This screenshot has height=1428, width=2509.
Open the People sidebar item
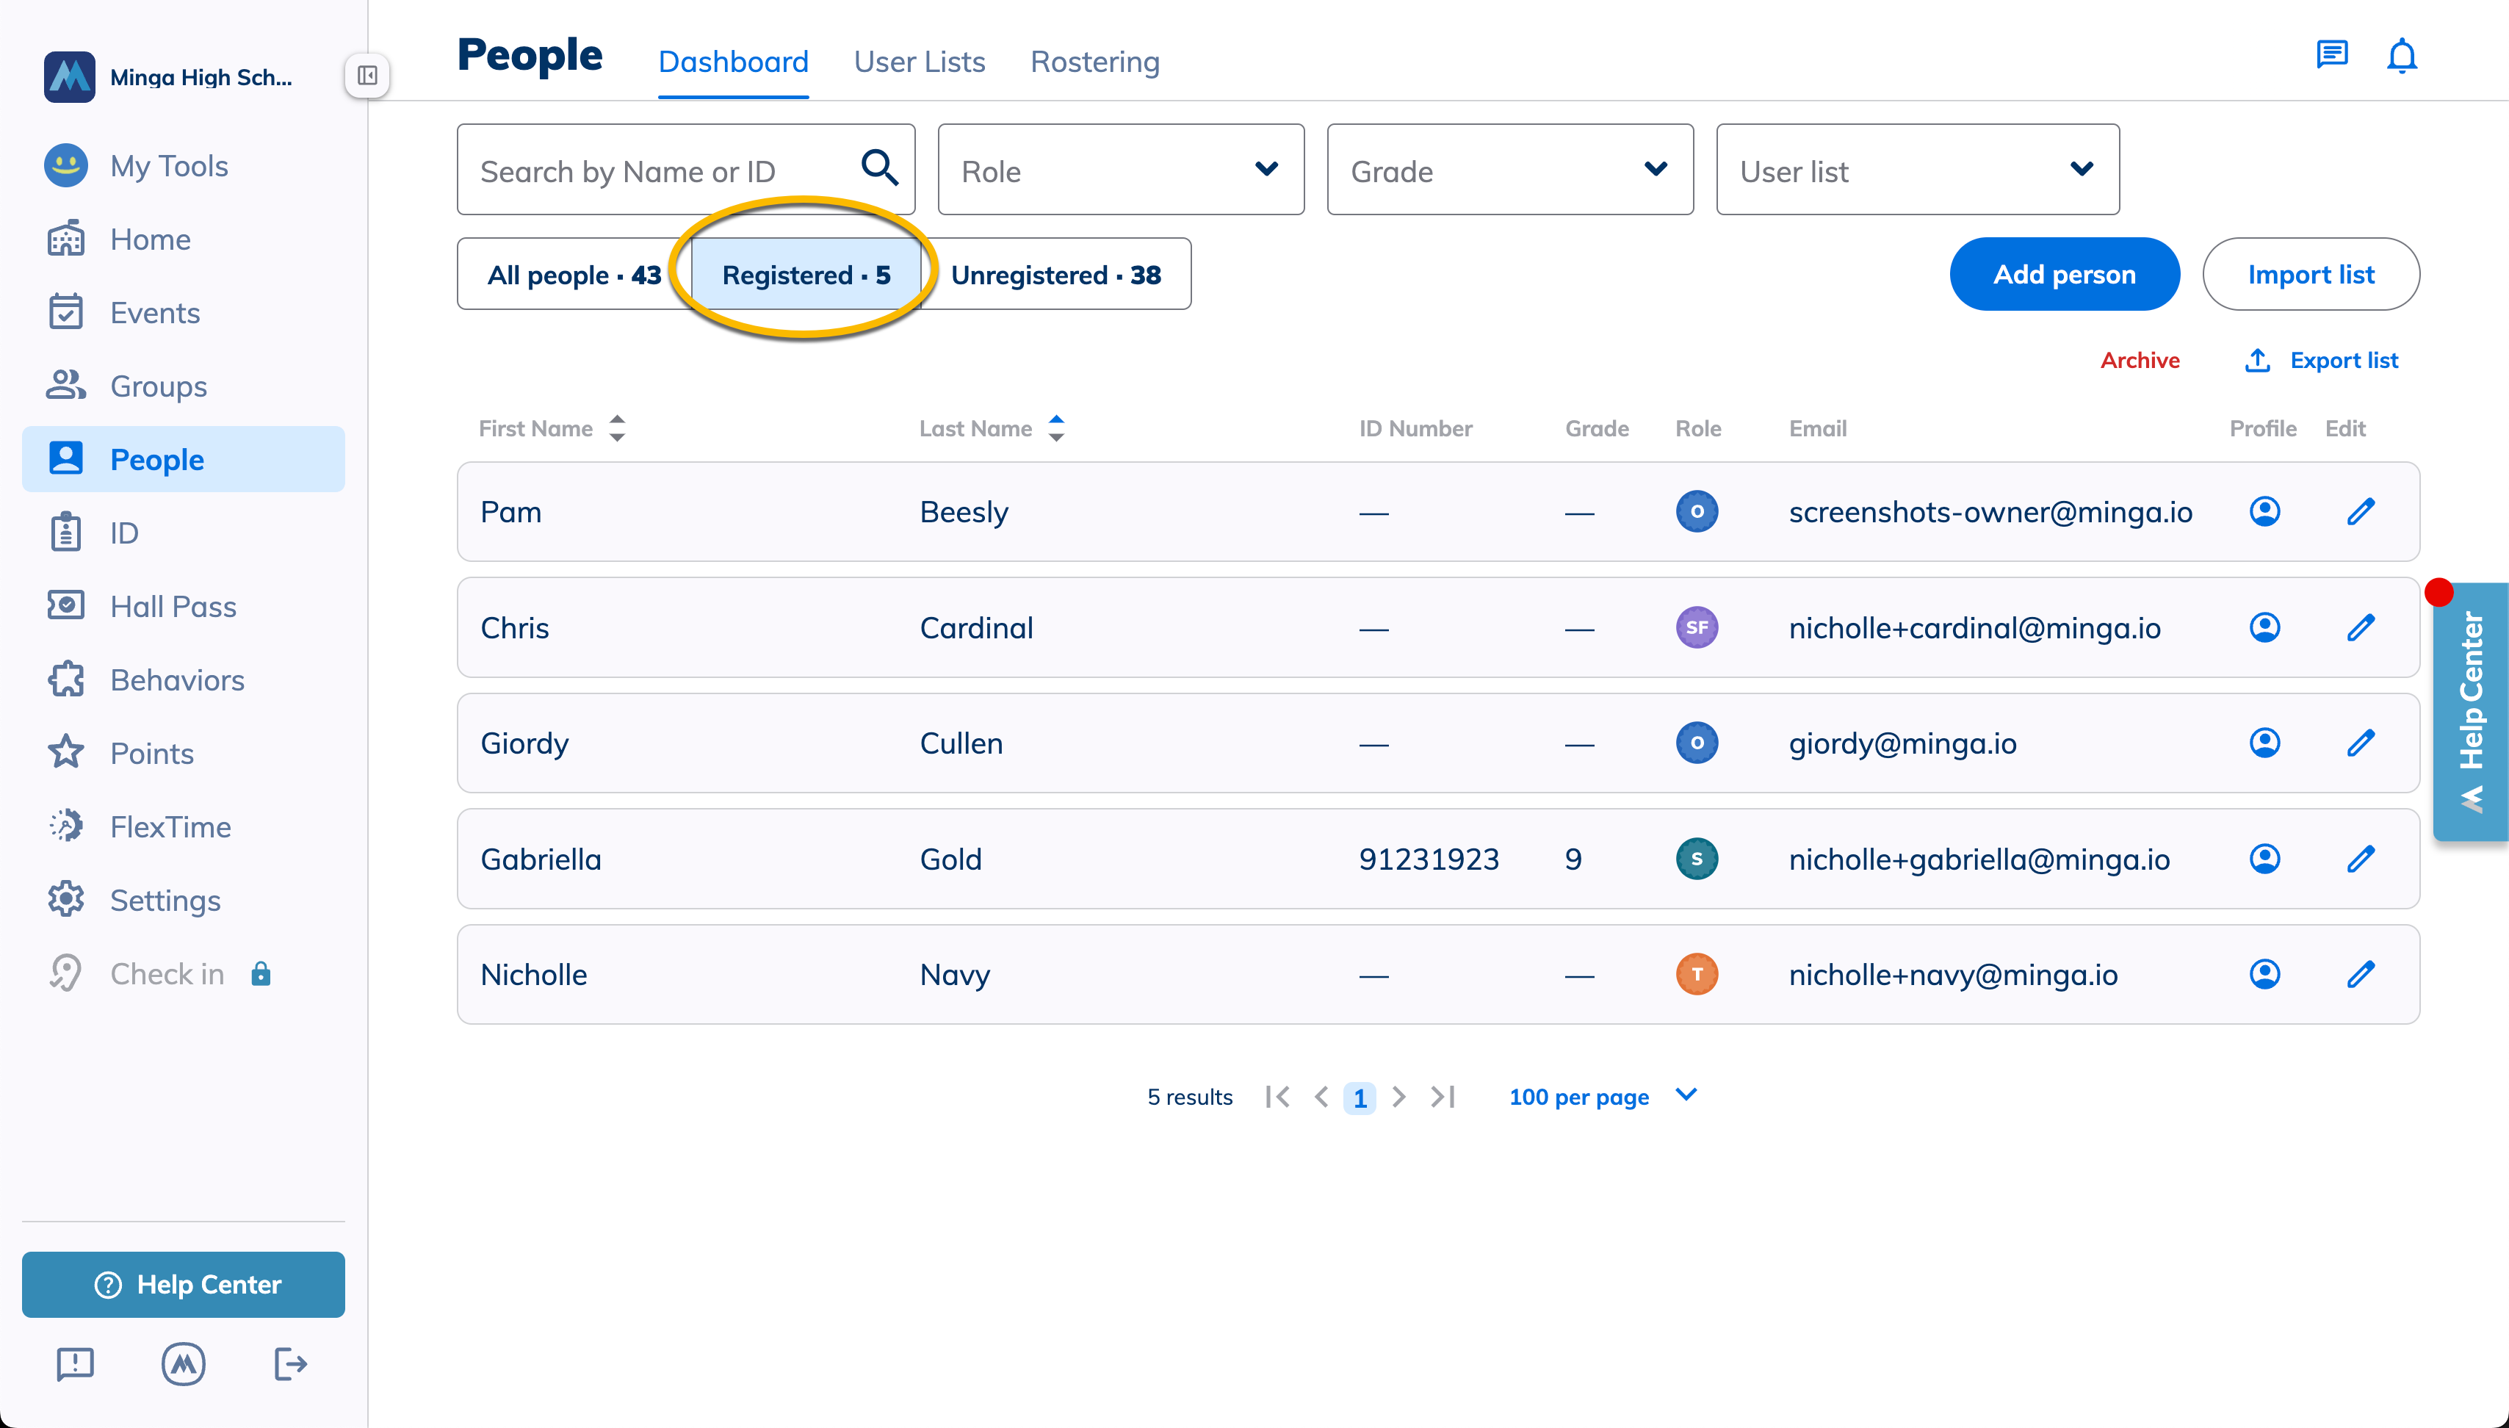(184, 459)
